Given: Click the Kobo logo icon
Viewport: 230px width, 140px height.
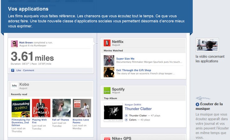Looking at the screenshot, I should pos(14,86).
